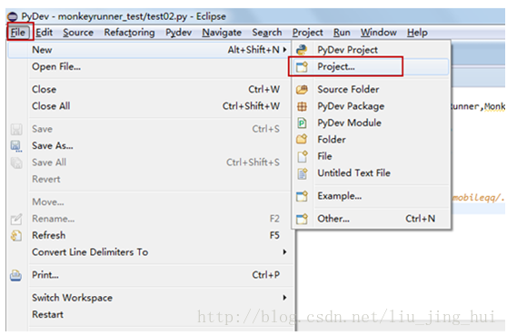Click the Project... wizard icon

302,67
